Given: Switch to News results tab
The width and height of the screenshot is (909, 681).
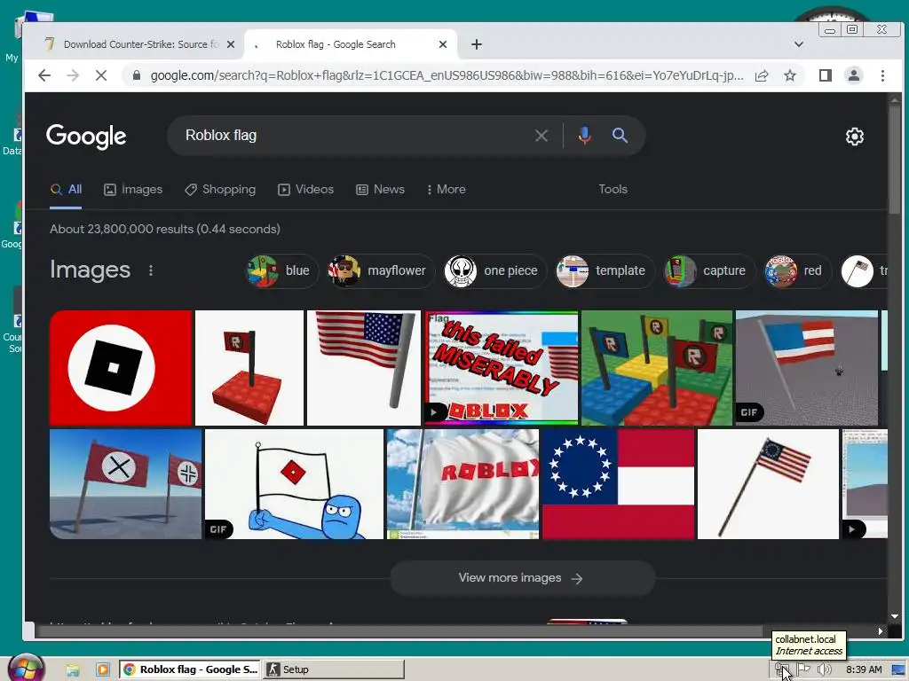Looking at the screenshot, I should click(380, 190).
